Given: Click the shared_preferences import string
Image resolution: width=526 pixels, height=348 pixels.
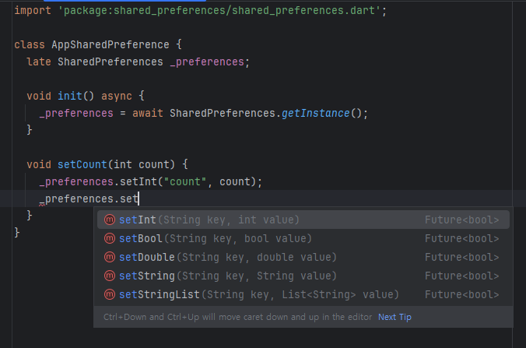Looking at the screenshot, I should 219,10.
